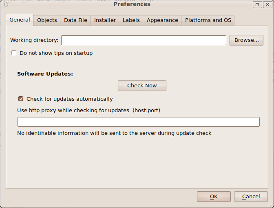This screenshot has height=208, width=274.
Task: Click the Working directory input field
Action: point(144,40)
